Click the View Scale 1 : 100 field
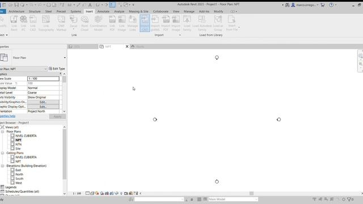 [43, 79]
